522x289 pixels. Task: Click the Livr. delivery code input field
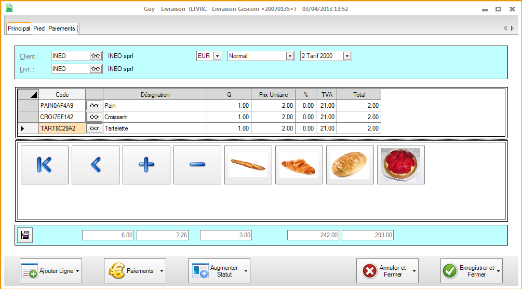pyautogui.click(x=70, y=69)
